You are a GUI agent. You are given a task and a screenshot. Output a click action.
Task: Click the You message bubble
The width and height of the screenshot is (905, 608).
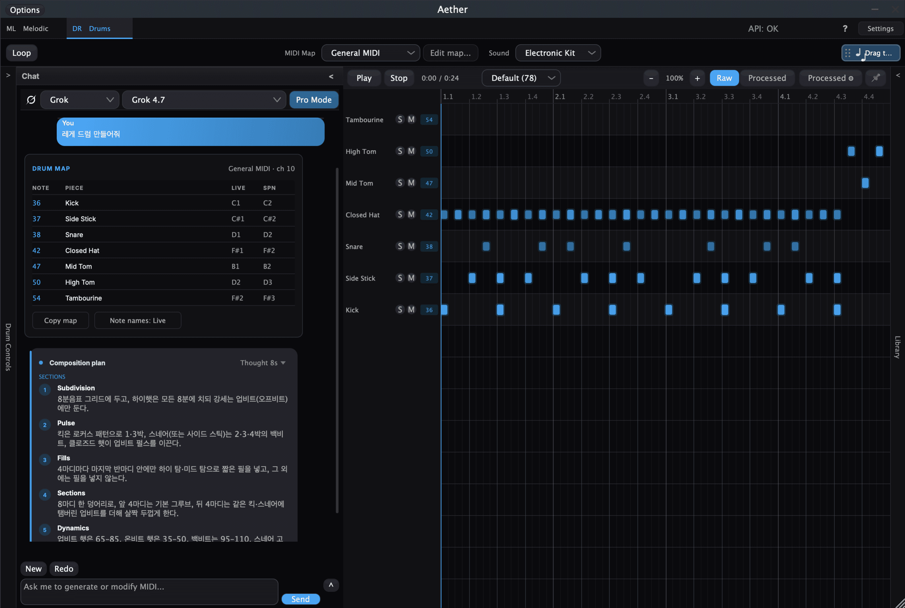pos(191,132)
